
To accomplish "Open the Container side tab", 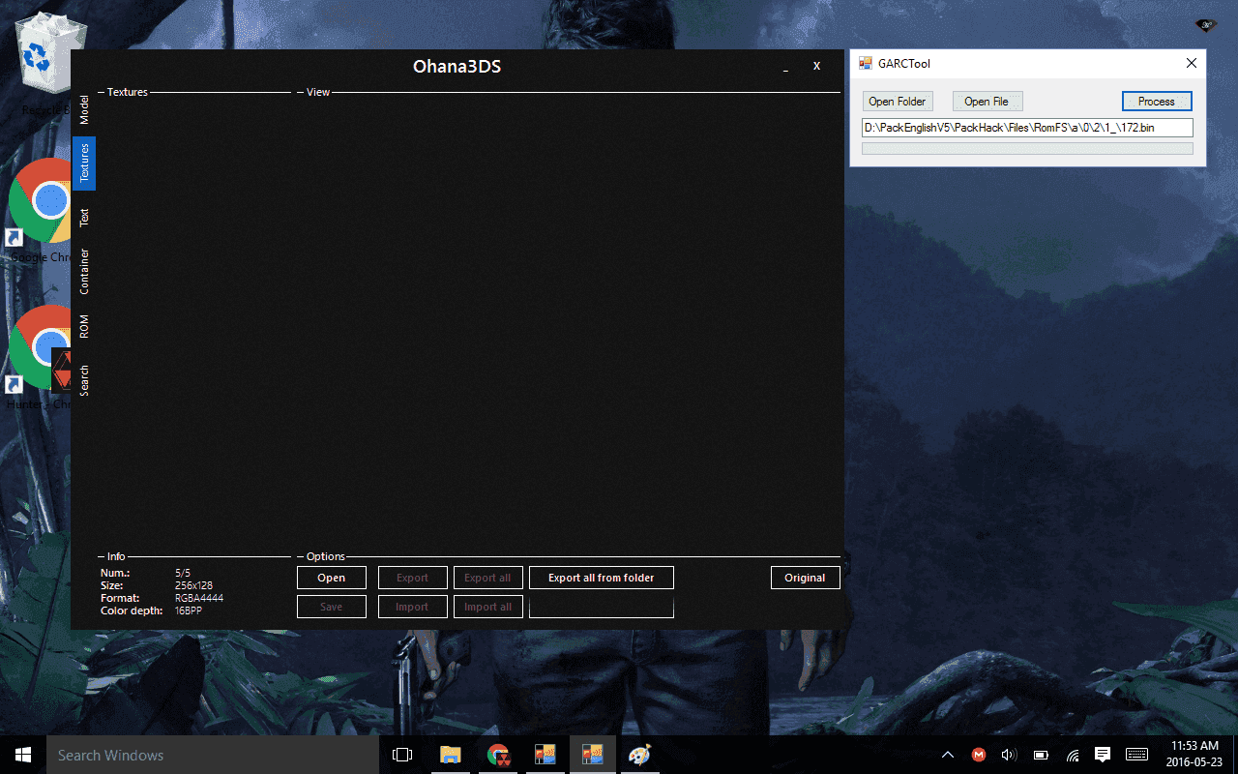I will (84, 271).
